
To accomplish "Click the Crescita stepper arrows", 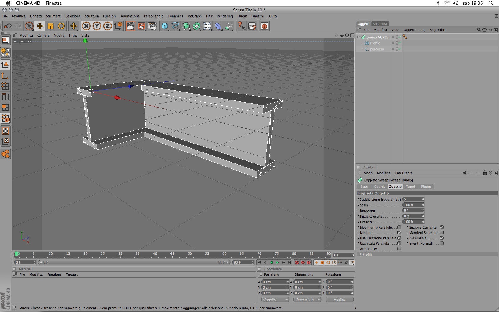I will pyautogui.click(x=423, y=222).
